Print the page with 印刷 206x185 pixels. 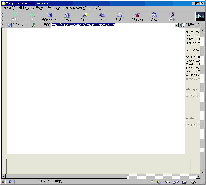(119, 17)
